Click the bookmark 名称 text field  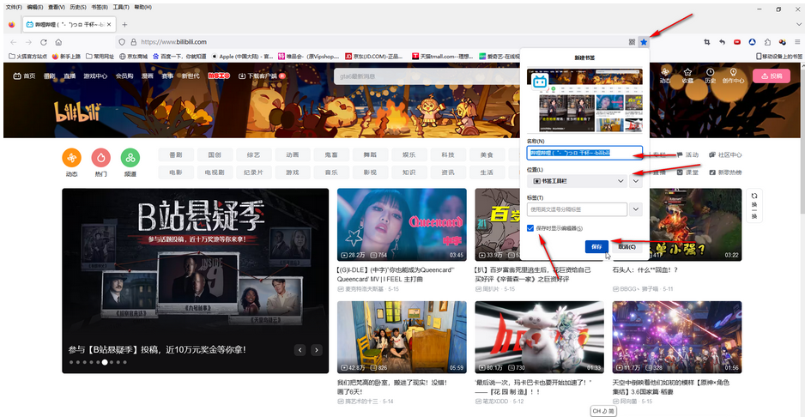pos(584,153)
